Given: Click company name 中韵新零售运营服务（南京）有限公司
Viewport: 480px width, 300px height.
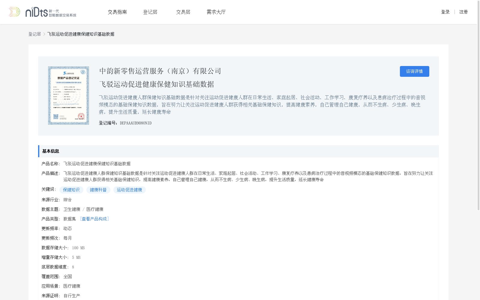Looking at the screenshot, I should click(160, 71).
